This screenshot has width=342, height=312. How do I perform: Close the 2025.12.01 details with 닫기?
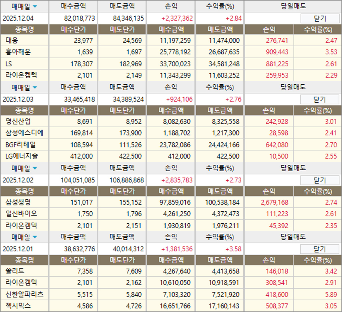coord(319,249)
